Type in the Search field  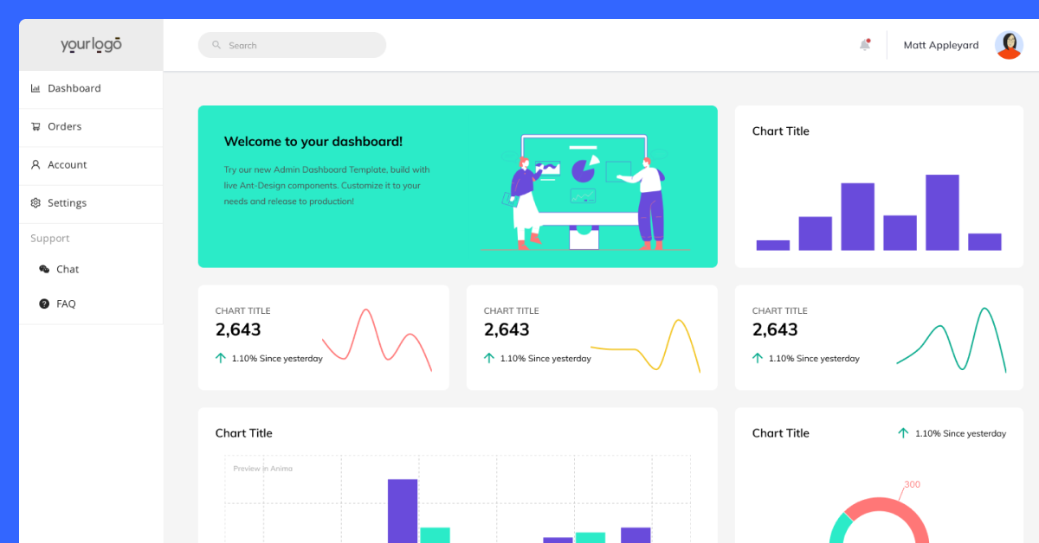pos(299,45)
